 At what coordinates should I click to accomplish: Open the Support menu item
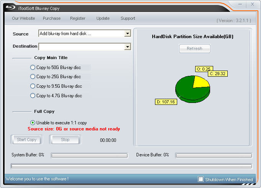tap(128, 18)
